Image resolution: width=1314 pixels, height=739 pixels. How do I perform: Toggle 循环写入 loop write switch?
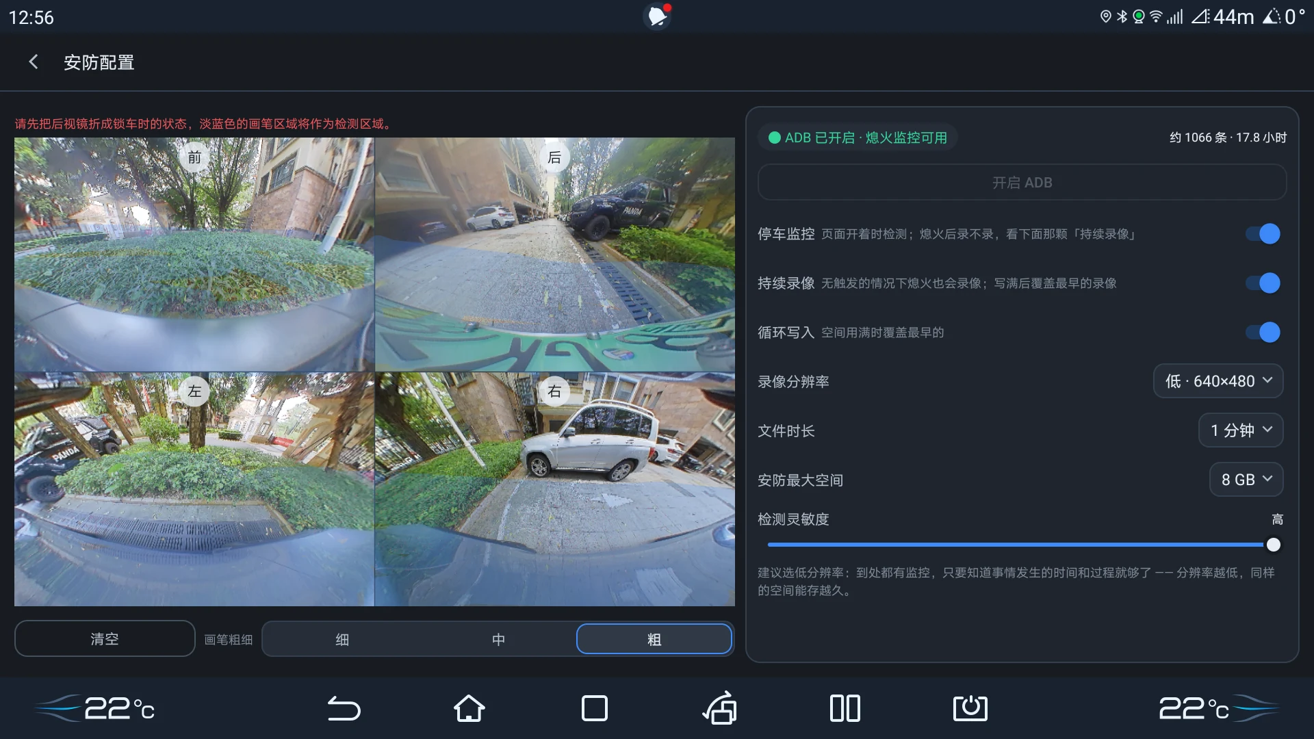click(1263, 333)
